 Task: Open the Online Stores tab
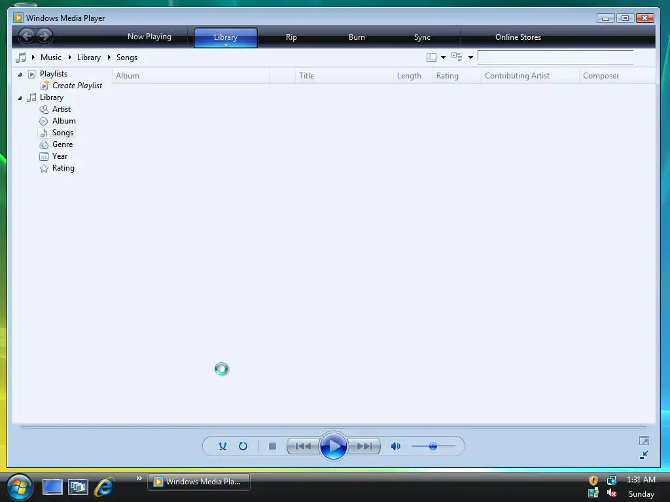pos(518,37)
